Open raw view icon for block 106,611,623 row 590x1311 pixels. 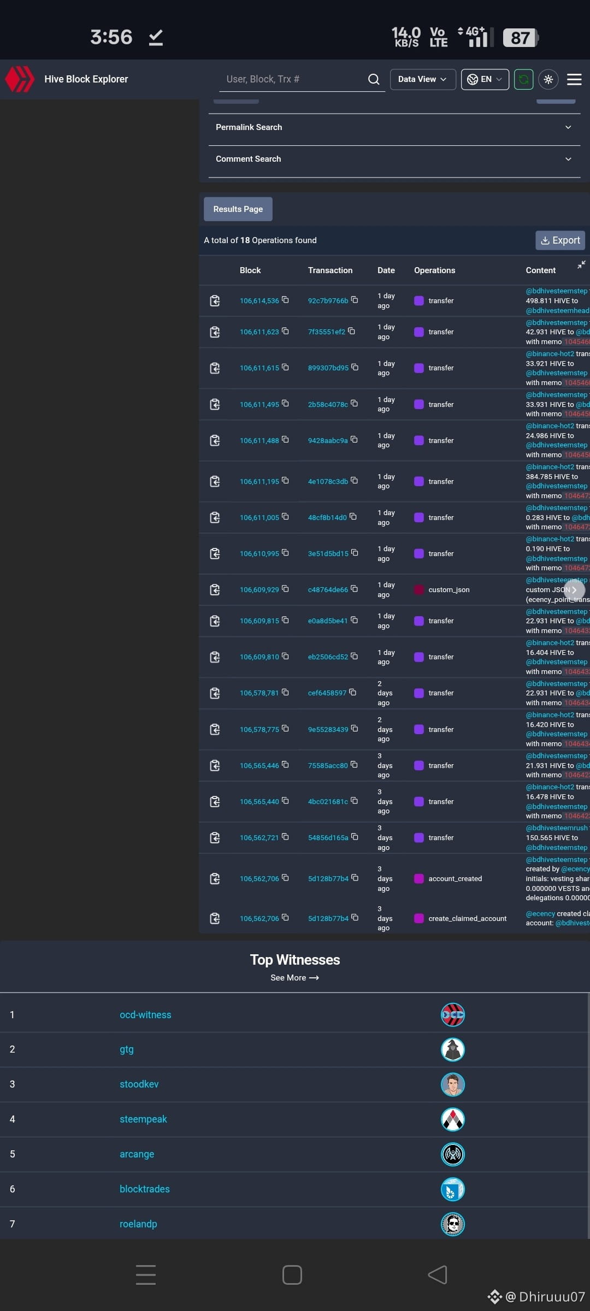pos(215,332)
